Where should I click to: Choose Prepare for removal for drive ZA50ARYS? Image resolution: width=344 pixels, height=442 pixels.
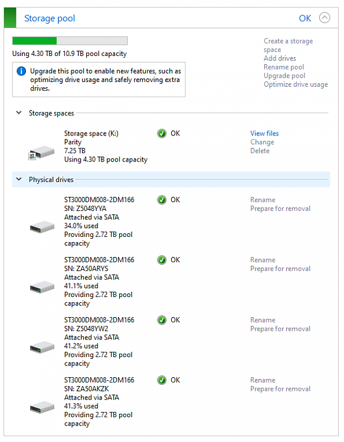pos(280,269)
